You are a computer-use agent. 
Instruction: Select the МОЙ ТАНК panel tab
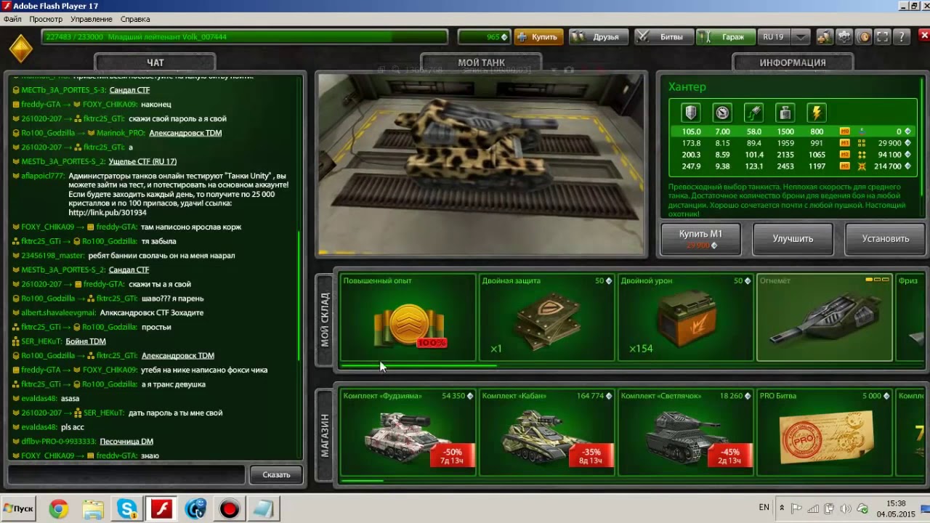[481, 62]
